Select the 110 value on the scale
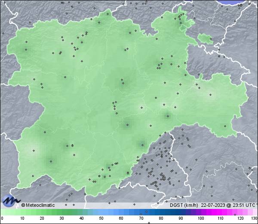Screen dimensions: 258x224 221,218
